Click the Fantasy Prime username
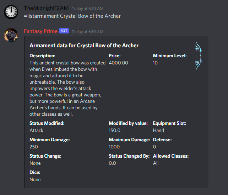The width and height of the screenshot is (228, 195). click(x=40, y=31)
